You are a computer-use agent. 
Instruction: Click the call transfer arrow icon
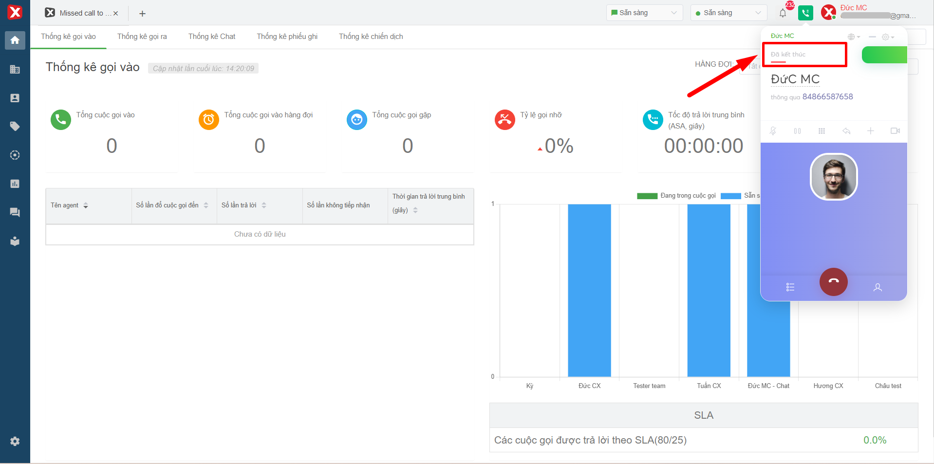pyautogui.click(x=846, y=131)
